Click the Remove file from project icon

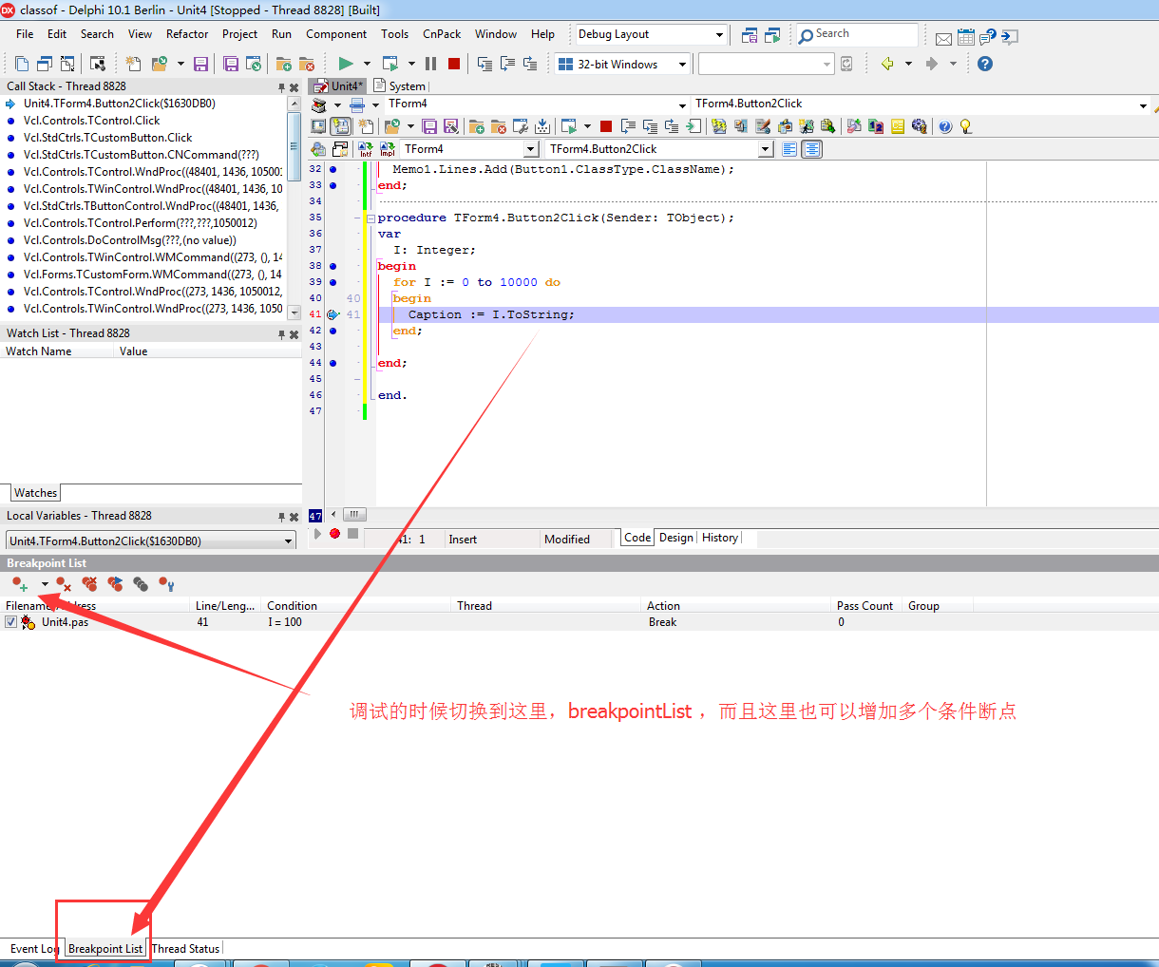[306, 64]
